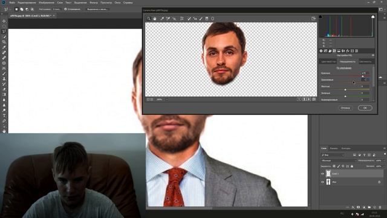This screenshot has width=387, height=218.
Task: Toggle lock all in Layers panel
Action: click(352, 167)
